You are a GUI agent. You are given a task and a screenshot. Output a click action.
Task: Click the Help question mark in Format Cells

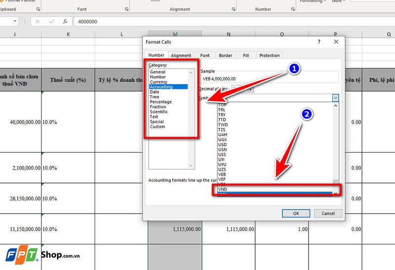[x=319, y=43]
